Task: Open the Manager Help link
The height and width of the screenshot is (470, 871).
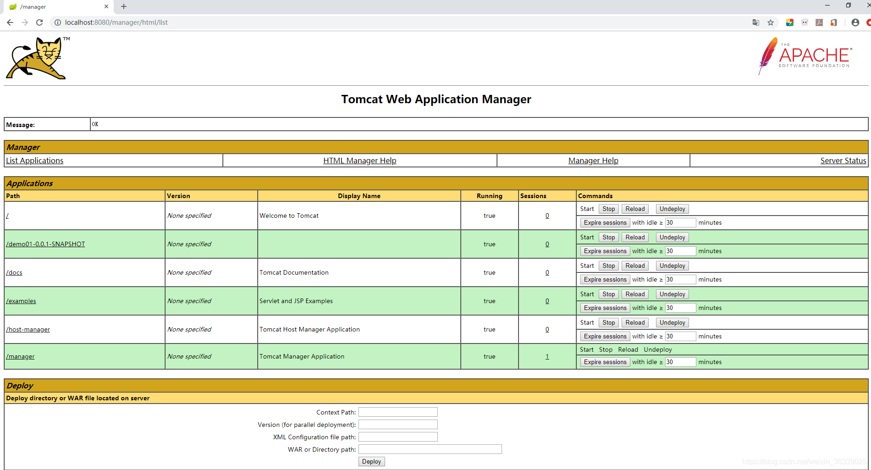Action: 593,160
